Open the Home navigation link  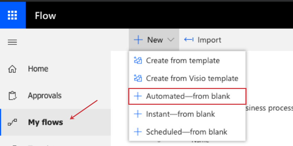(x=38, y=69)
